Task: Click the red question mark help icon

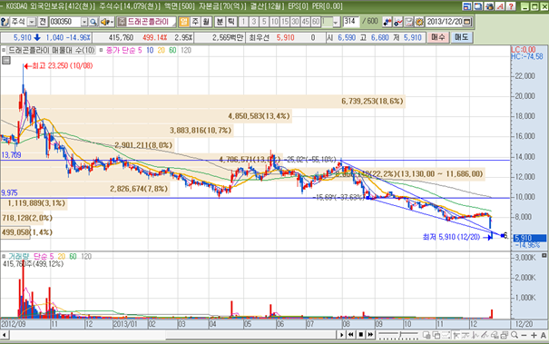Action: (511, 6)
